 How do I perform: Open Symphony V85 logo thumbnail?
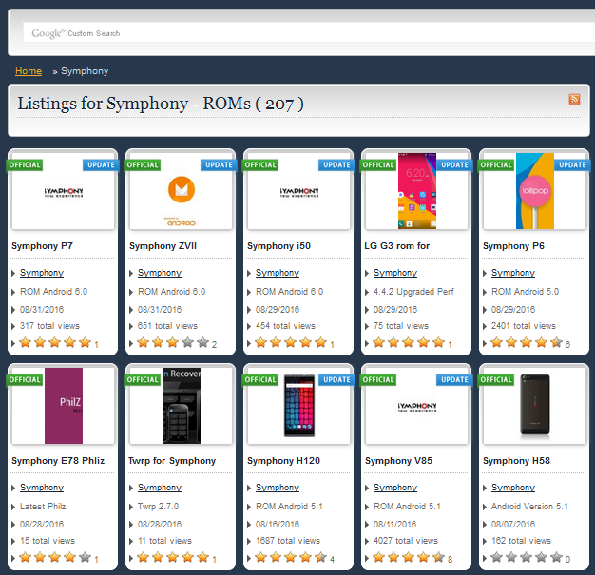tap(416, 406)
